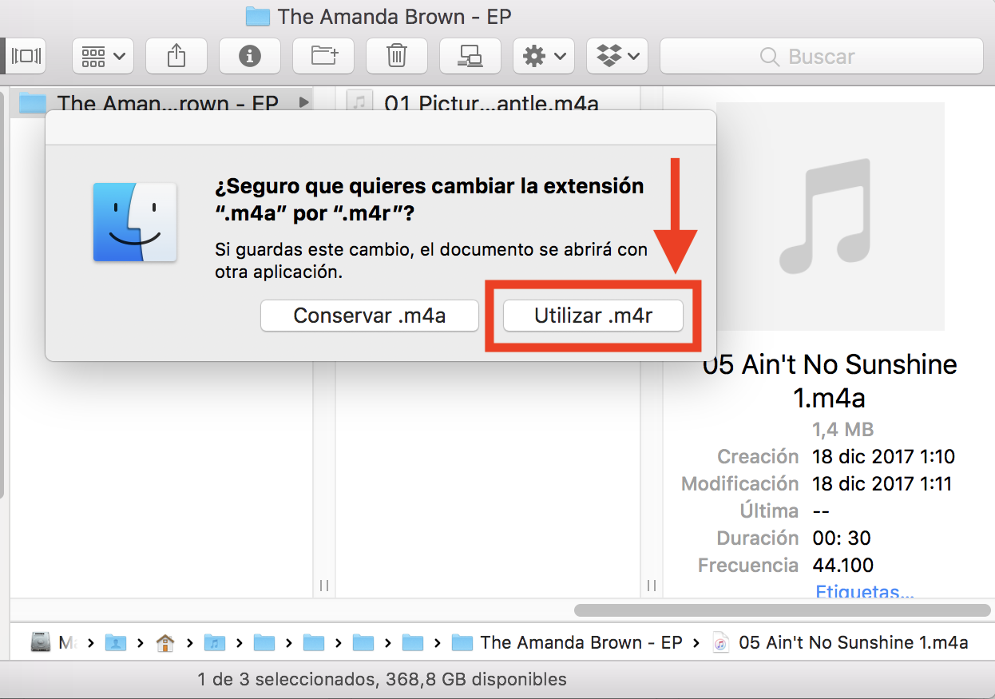Open the Get Info toolbar button
Viewport: 995px width, 699px height.
click(x=250, y=56)
